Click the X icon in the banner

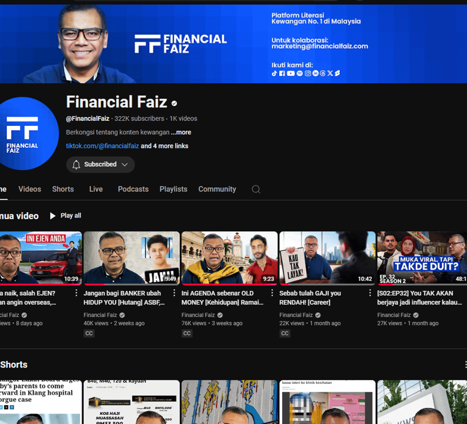coord(330,73)
